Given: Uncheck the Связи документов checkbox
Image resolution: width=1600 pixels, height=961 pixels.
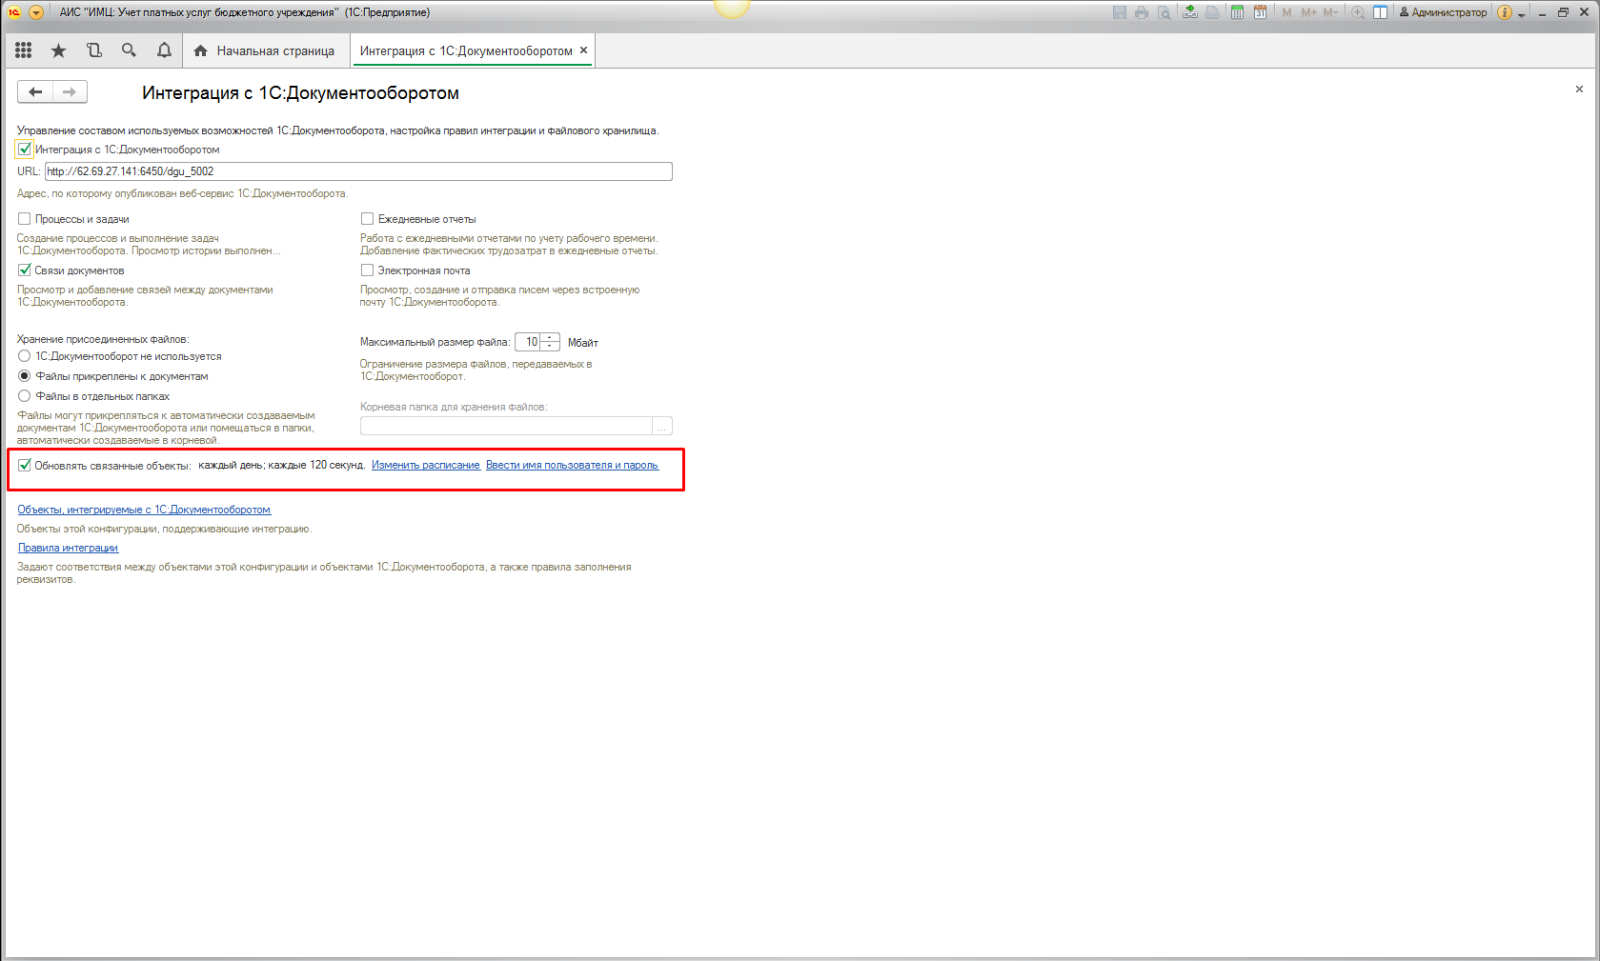Looking at the screenshot, I should pyautogui.click(x=25, y=270).
